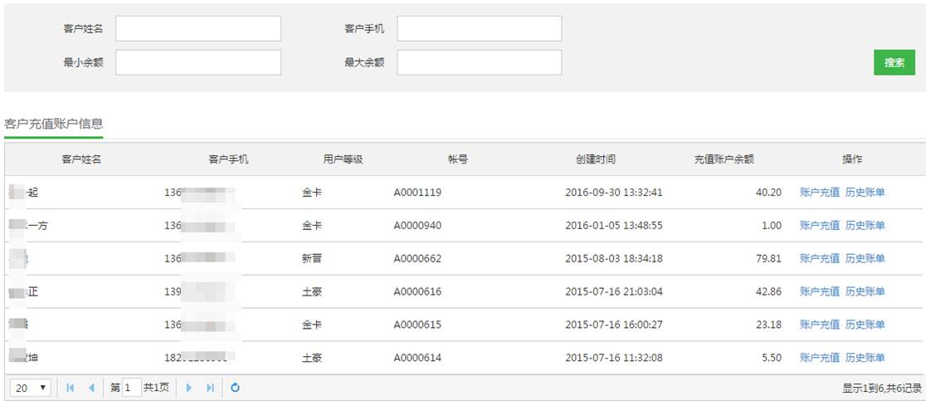Image resolution: width=926 pixels, height=401 pixels.
Task: Select the 最小余额 text box
Action: (197, 62)
